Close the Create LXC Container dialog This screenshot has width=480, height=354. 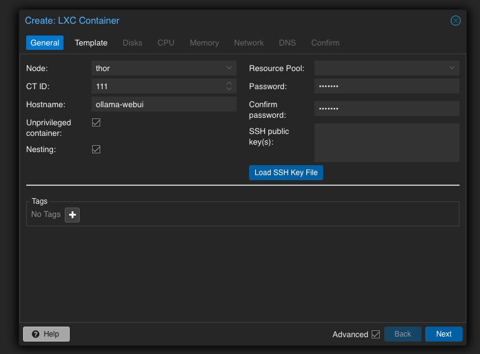click(x=455, y=21)
